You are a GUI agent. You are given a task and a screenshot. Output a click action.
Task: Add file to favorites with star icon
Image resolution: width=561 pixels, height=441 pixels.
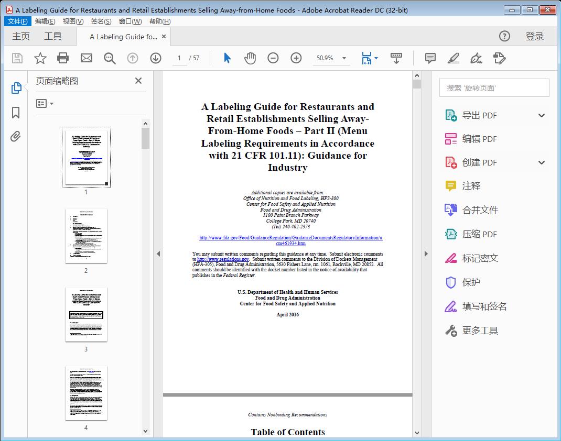click(x=40, y=58)
